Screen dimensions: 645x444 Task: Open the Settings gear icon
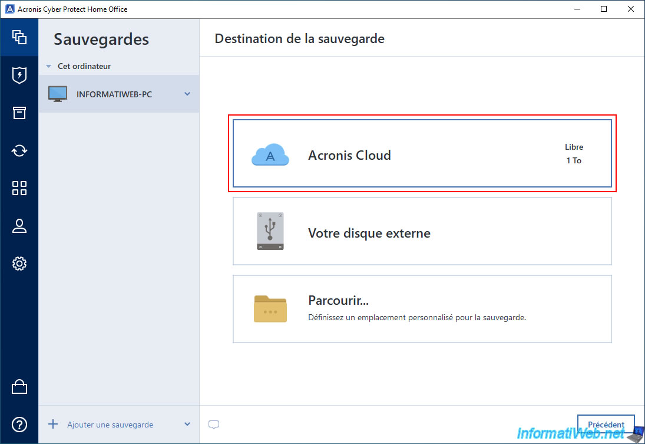(x=19, y=263)
